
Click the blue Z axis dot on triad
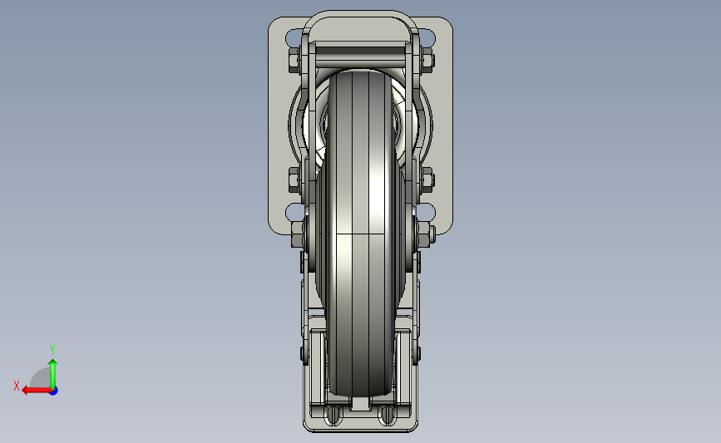pyautogui.click(x=54, y=391)
